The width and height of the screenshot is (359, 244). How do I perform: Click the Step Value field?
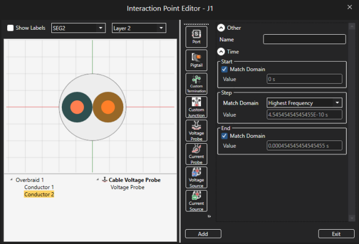point(304,115)
